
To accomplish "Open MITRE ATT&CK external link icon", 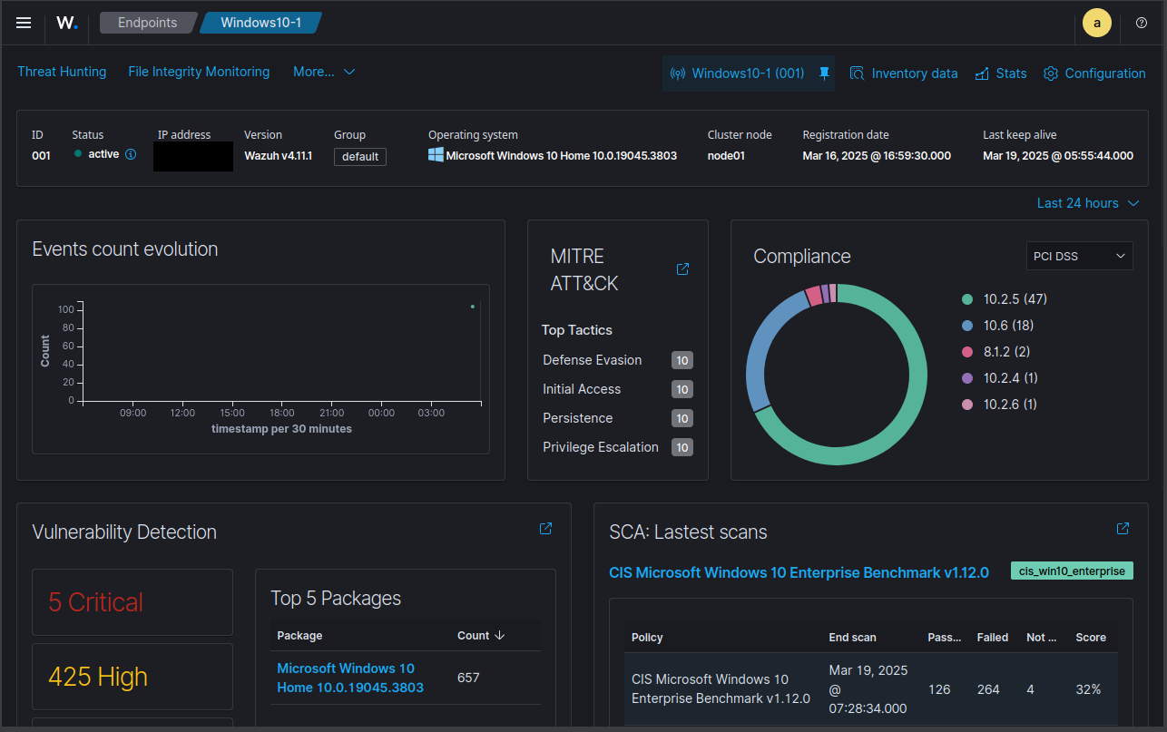I will click(683, 269).
